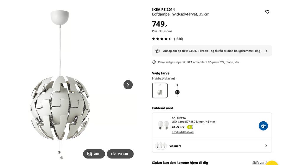This screenshot has width=283, height=165.
Task: Click the energy class label icon
Action: pyautogui.click(x=190, y=127)
